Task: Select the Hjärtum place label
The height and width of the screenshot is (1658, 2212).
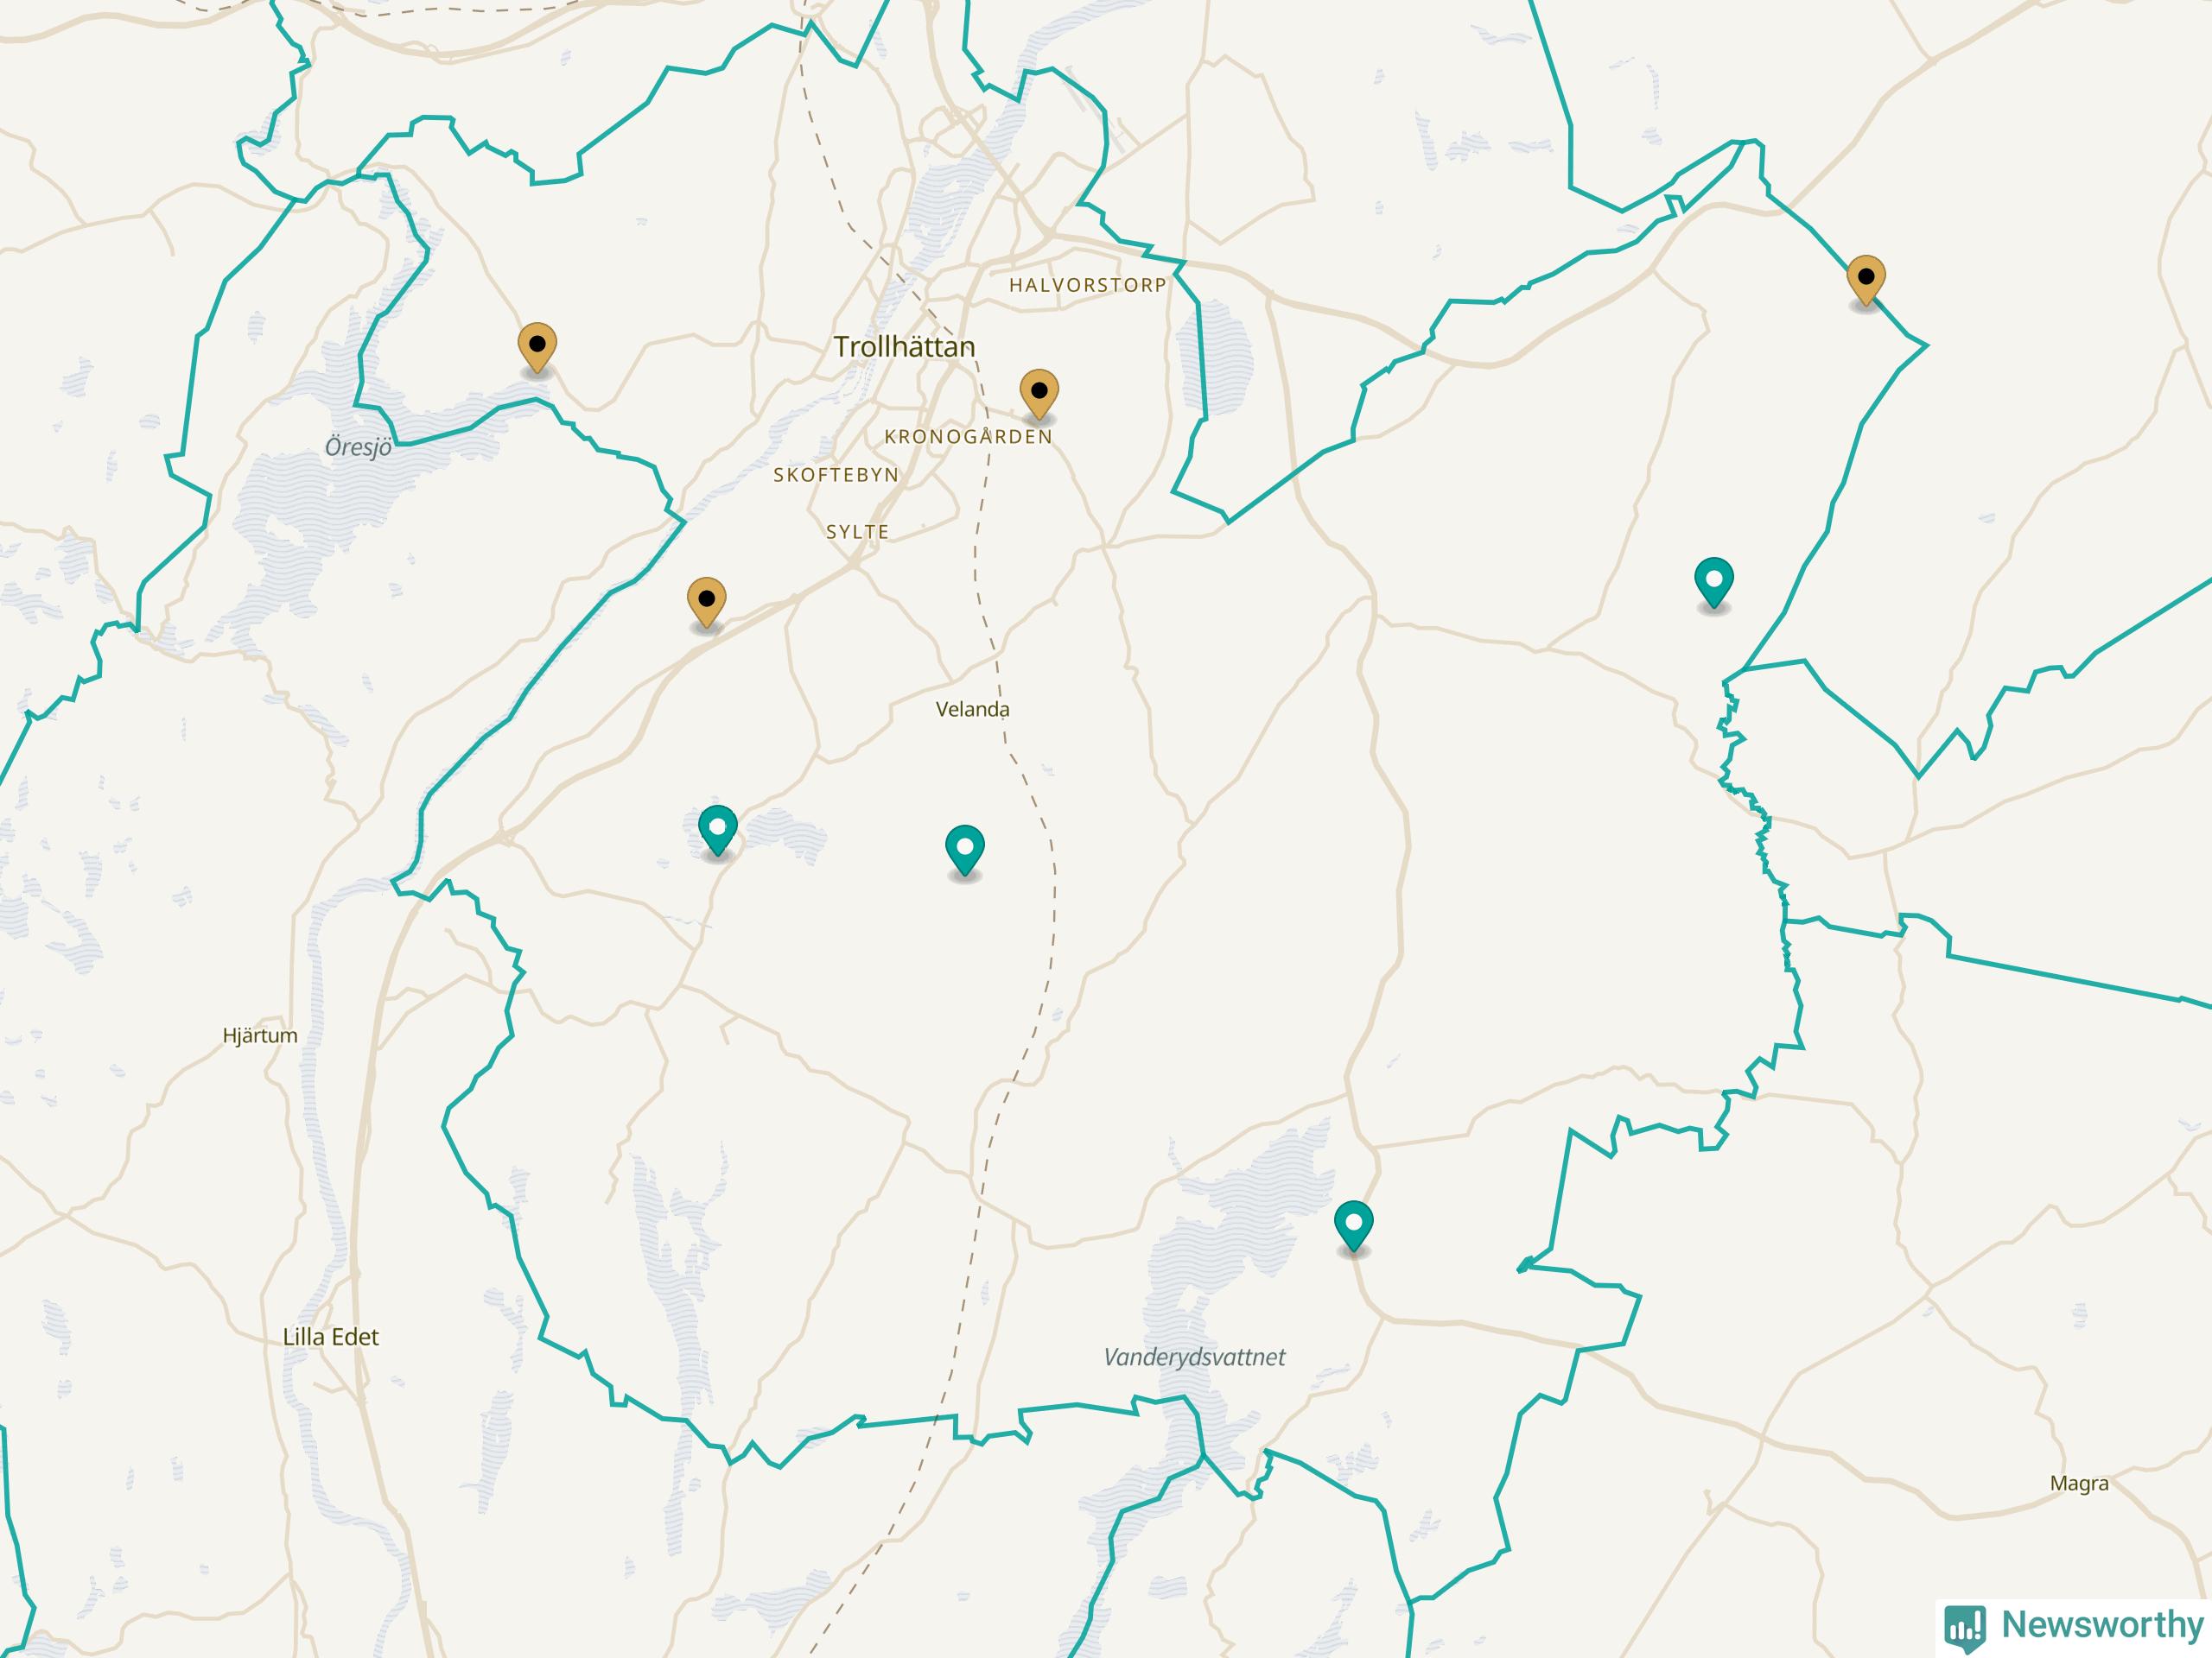Action: tap(260, 1035)
